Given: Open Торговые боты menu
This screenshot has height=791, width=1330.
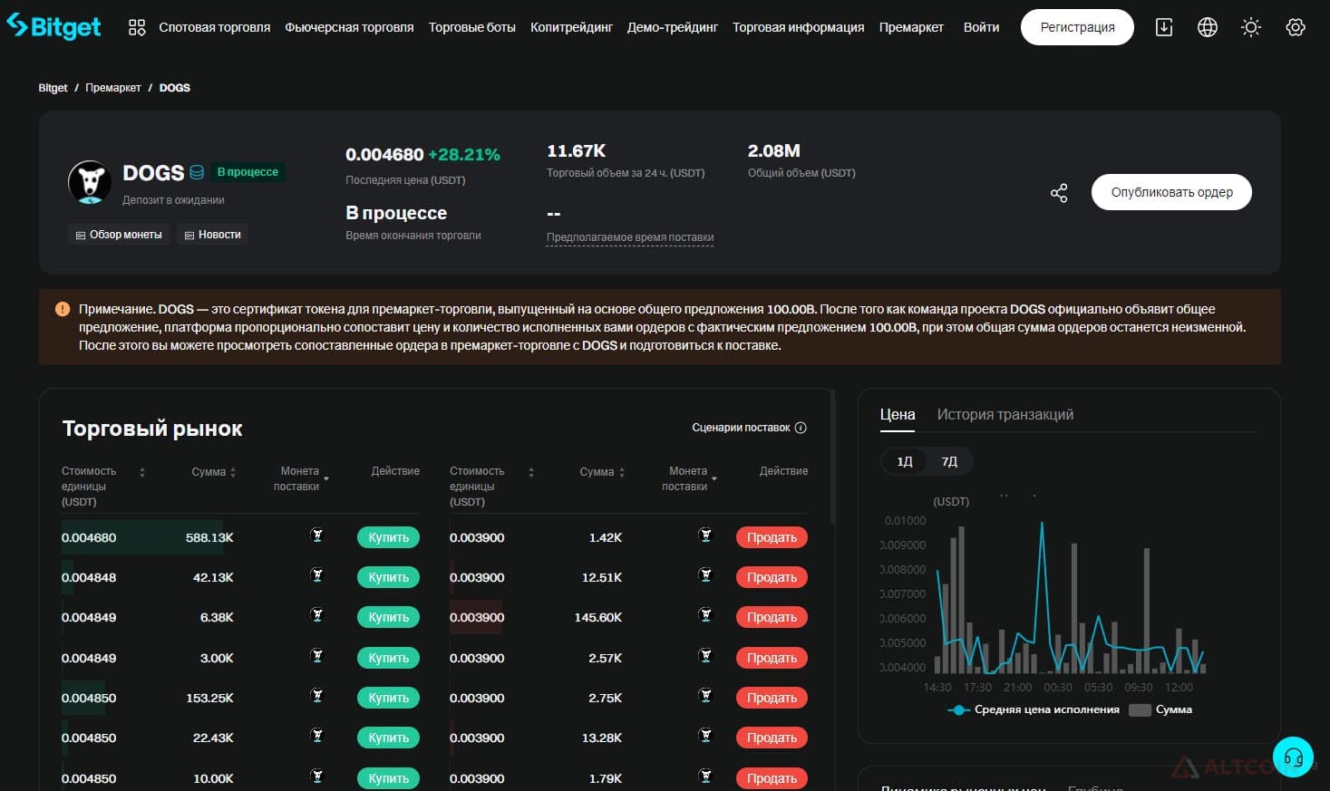Looking at the screenshot, I should [472, 27].
